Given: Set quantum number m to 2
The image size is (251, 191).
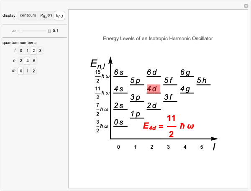Looking at the screenshot, I should (34, 71).
